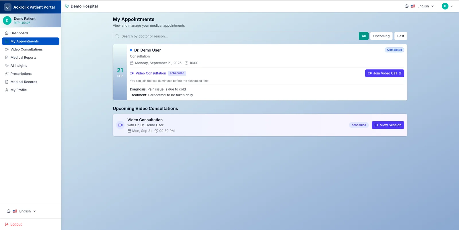Image resolution: width=459 pixels, height=230 pixels.
Task: Focus the search by doctor or reason field
Action: 234,36
